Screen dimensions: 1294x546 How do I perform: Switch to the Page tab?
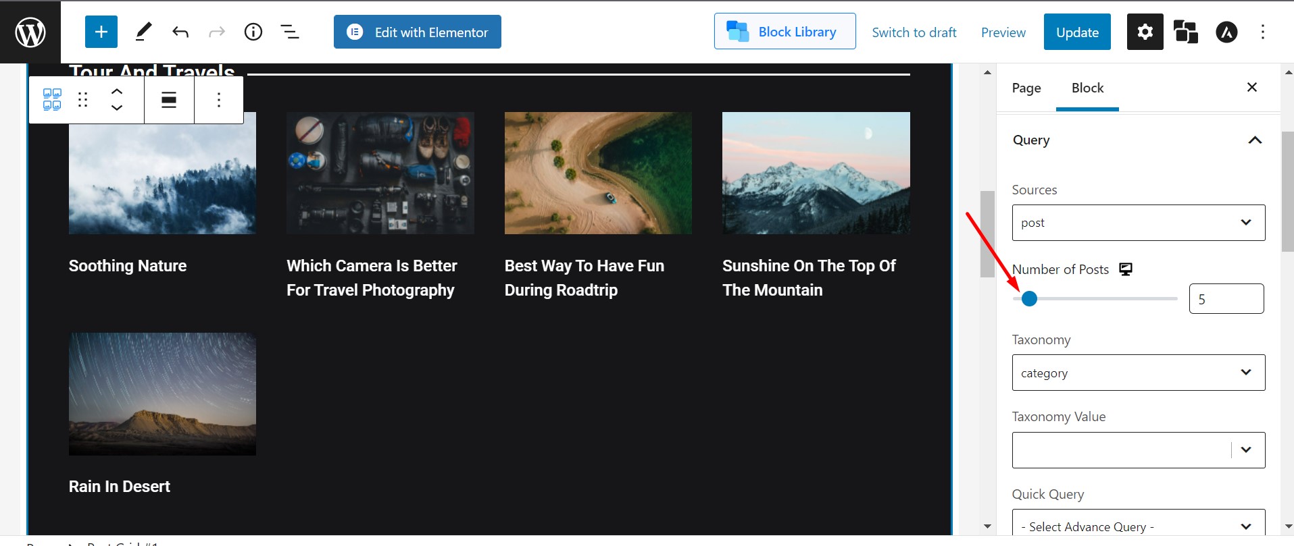tap(1026, 88)
